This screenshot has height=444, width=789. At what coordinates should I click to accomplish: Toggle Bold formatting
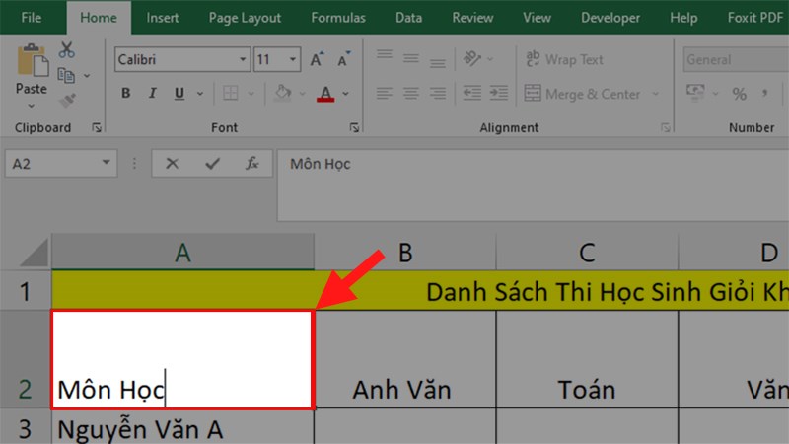point(125,95)
